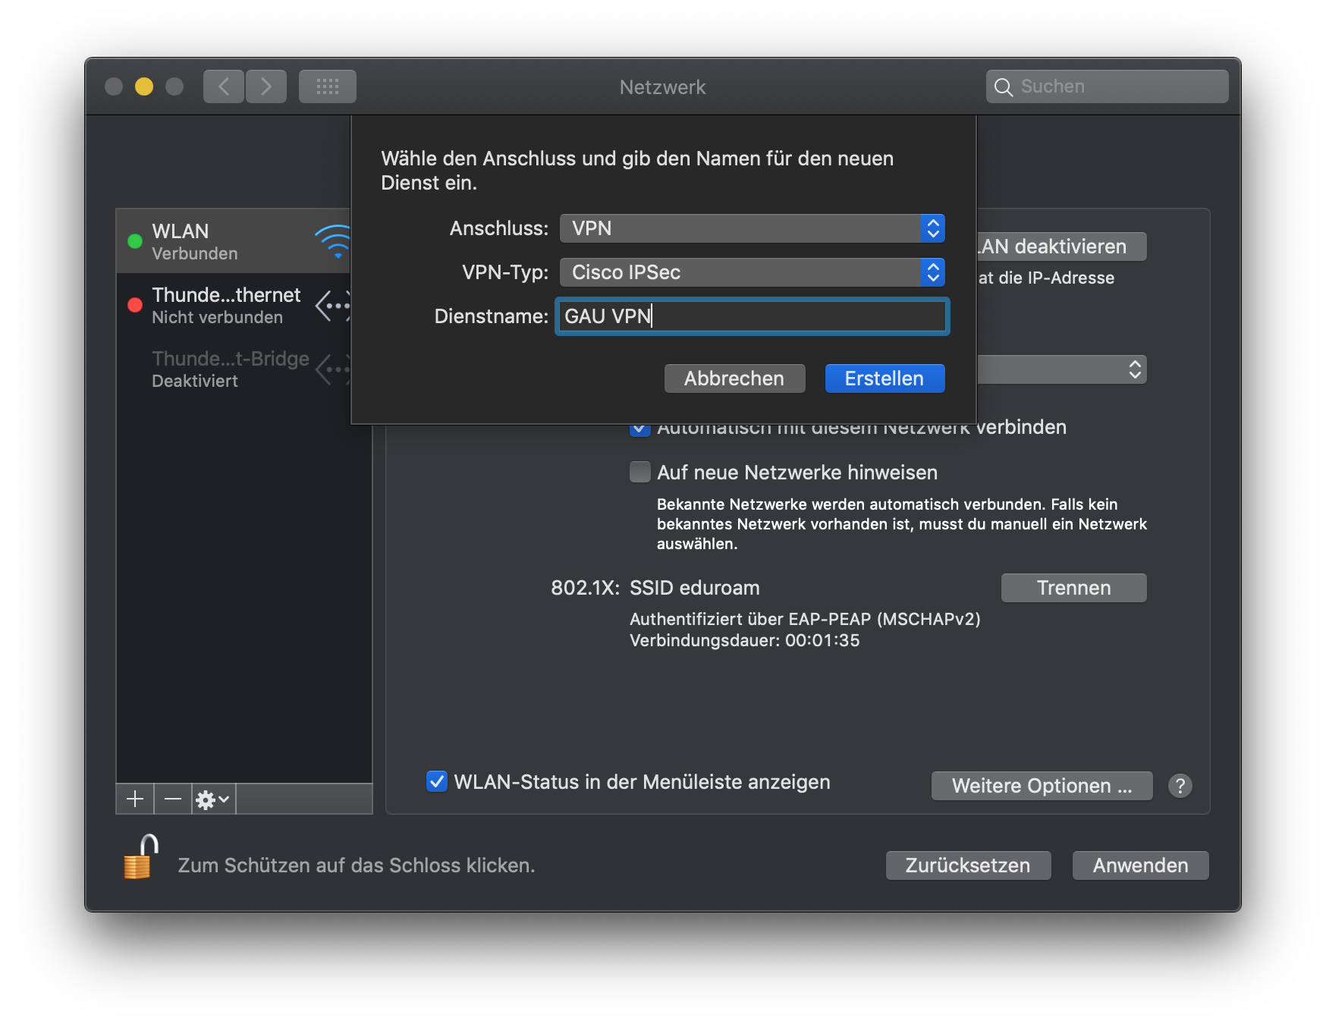Click the '802.1X:' label
1326x1024 pixels.
point(585,588)
